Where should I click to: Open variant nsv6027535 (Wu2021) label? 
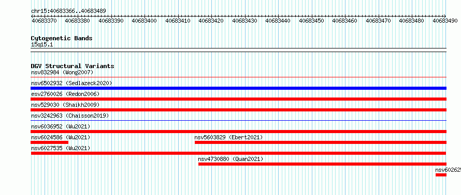pyautogui.click(x=61, y=148)
